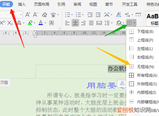159x116 pixels.
Task: Insert a numbered list
Action: click(79, 15)
